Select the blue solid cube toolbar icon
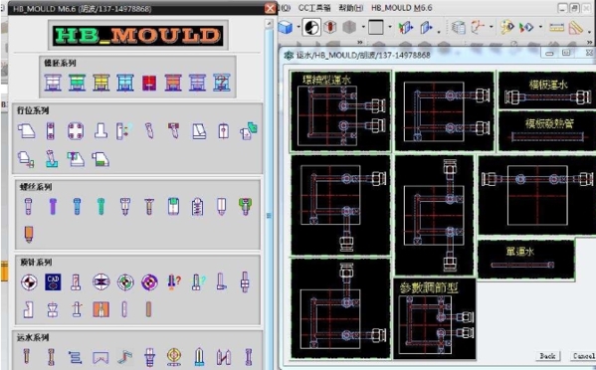The image size is (596, 370). point(286,27)
